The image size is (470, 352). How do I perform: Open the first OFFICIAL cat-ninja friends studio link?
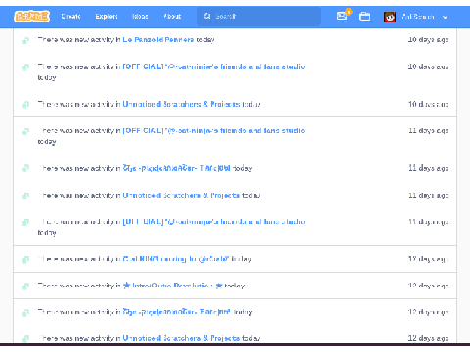213,66
